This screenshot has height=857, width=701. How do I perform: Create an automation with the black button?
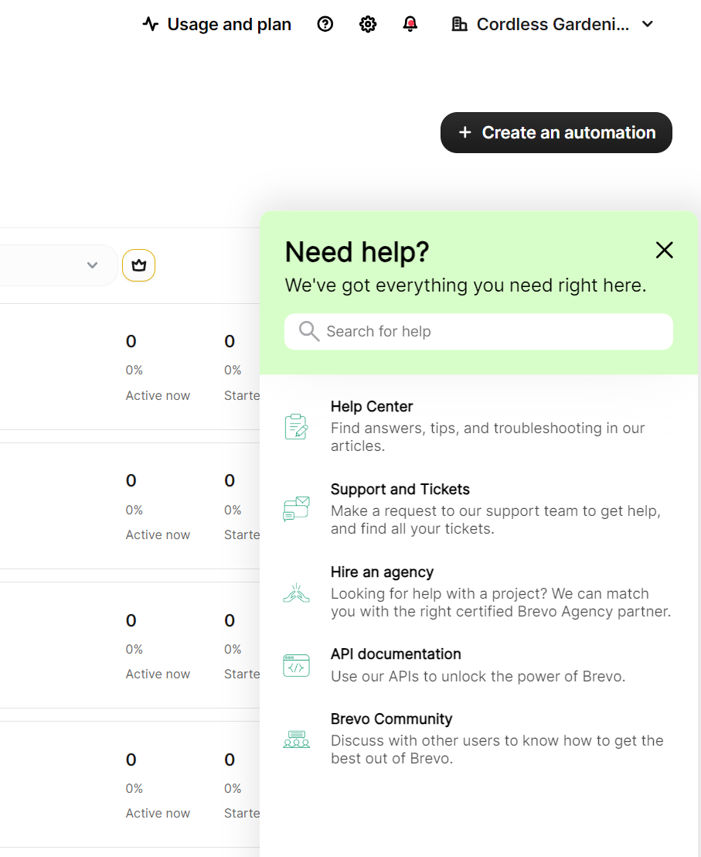tap(556, 132)
